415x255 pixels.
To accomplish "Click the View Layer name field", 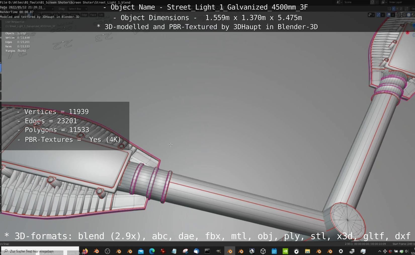I will pos(401,2).
